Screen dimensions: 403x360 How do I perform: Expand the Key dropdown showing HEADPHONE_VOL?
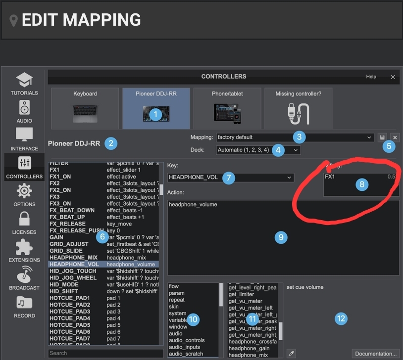coord(231,178)
